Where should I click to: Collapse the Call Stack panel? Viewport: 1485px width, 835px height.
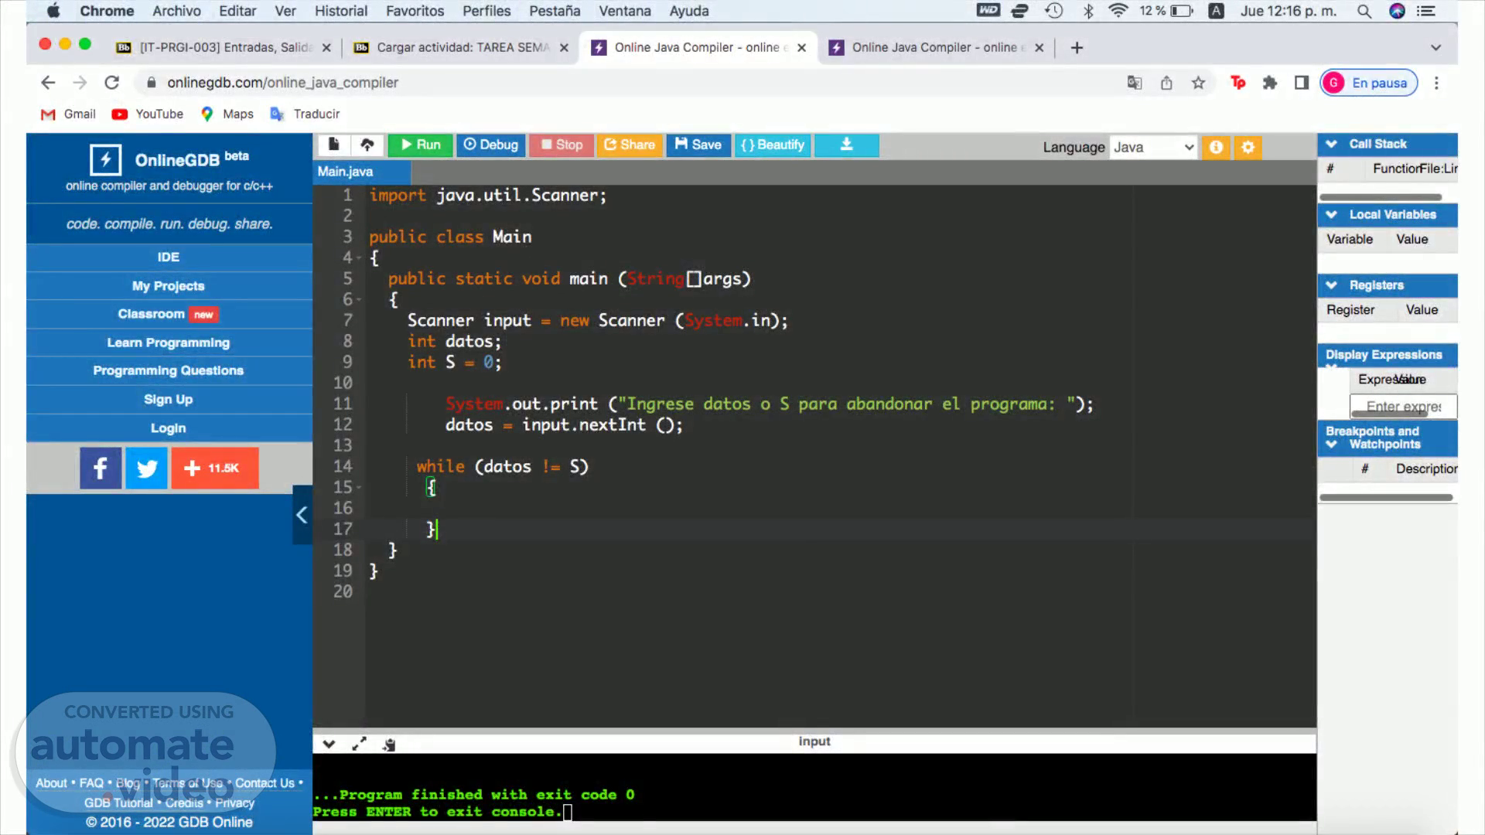pos(1331,144)
